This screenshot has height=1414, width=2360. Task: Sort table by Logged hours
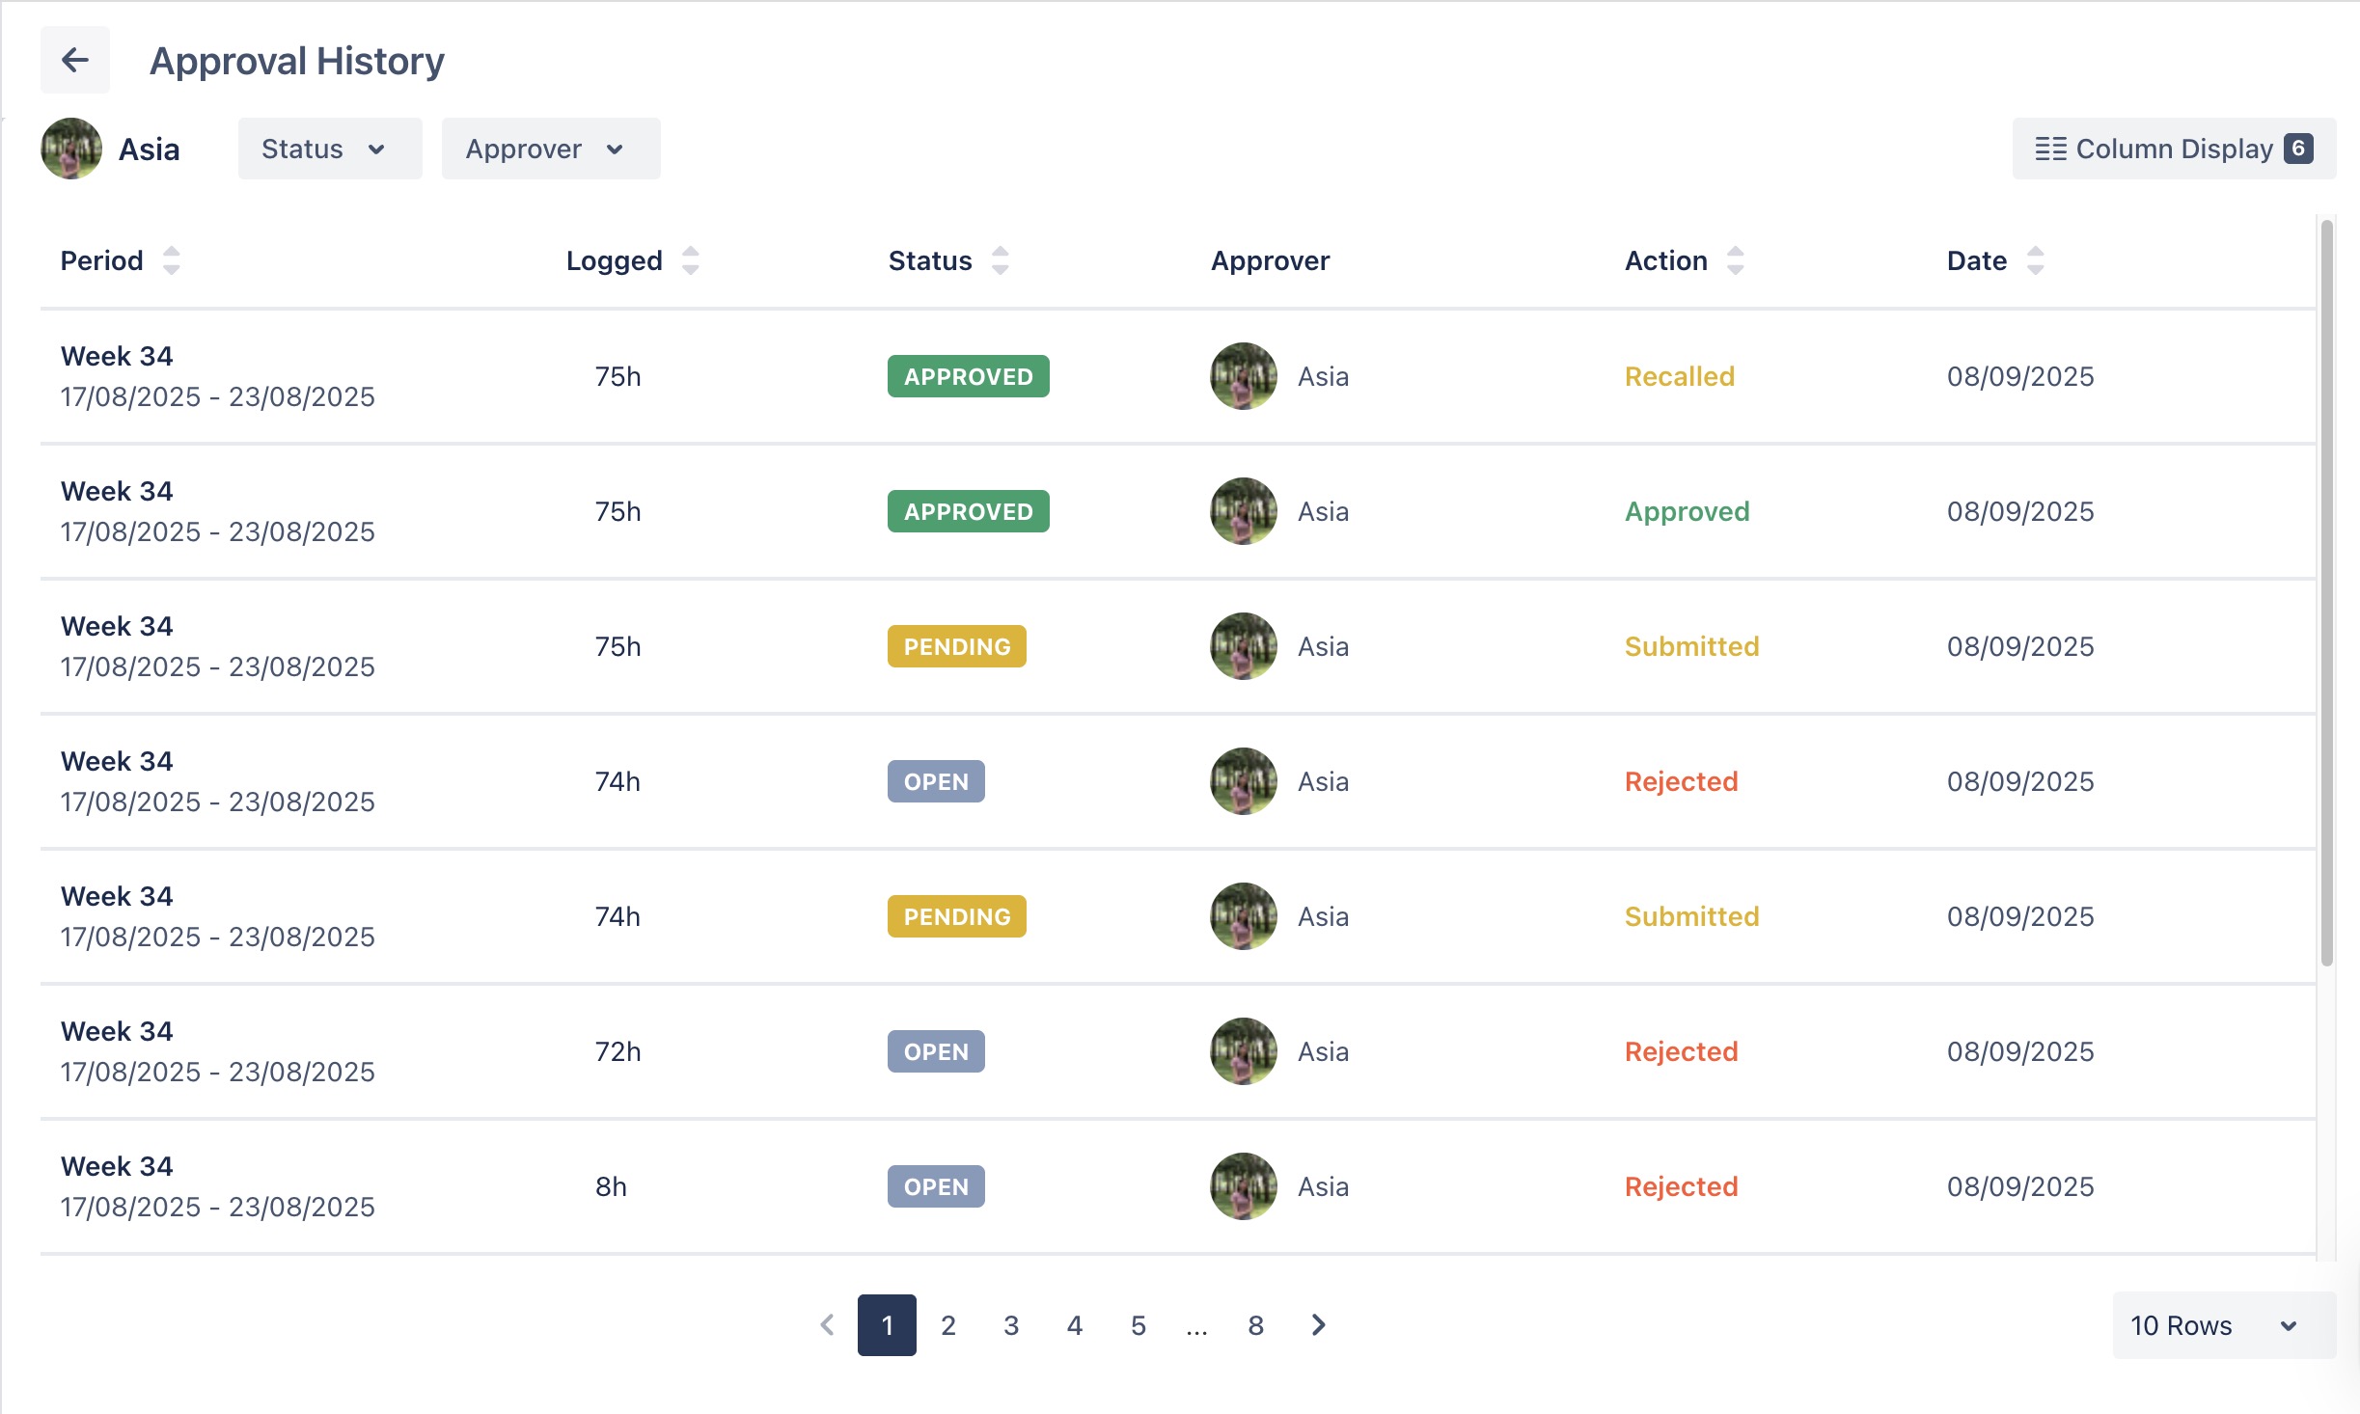tap(690, 260)
